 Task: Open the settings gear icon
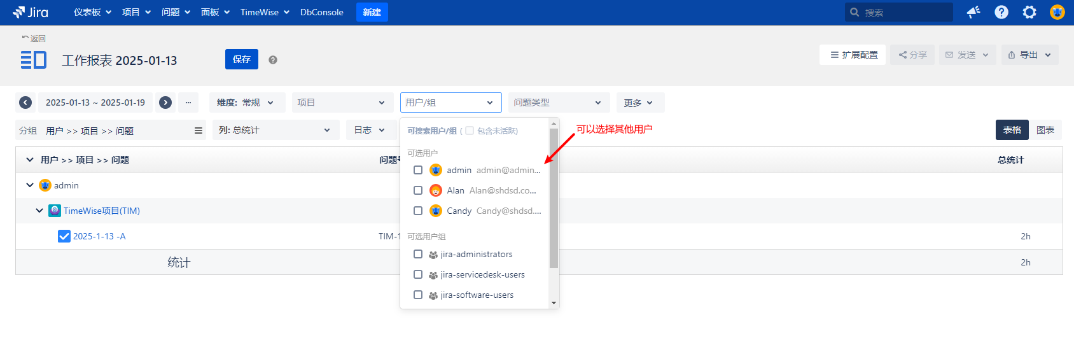click(1029, 12)
